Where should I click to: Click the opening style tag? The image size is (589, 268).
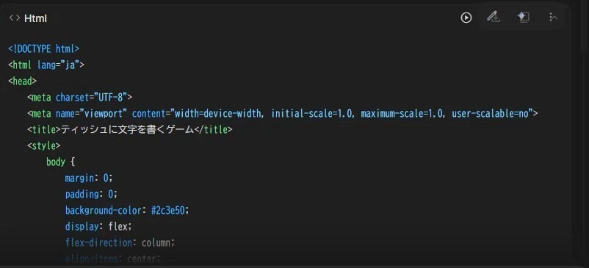(x=43, y=145)
